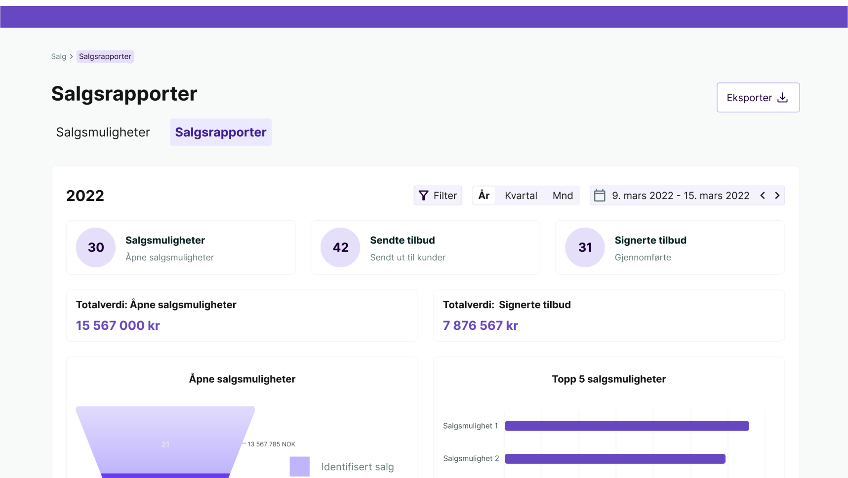Viewport: 848px width, 478px height.
Task: Enable the "Mnd" period toggle
Action: point(563,195)
